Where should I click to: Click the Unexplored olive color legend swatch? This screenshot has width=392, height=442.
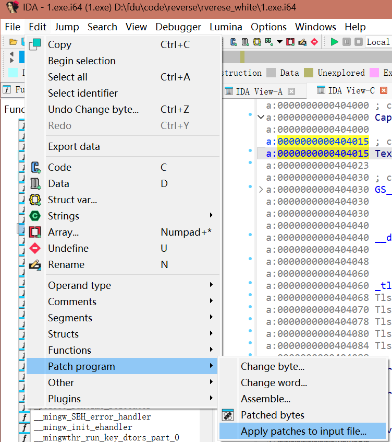coord(309,73)
